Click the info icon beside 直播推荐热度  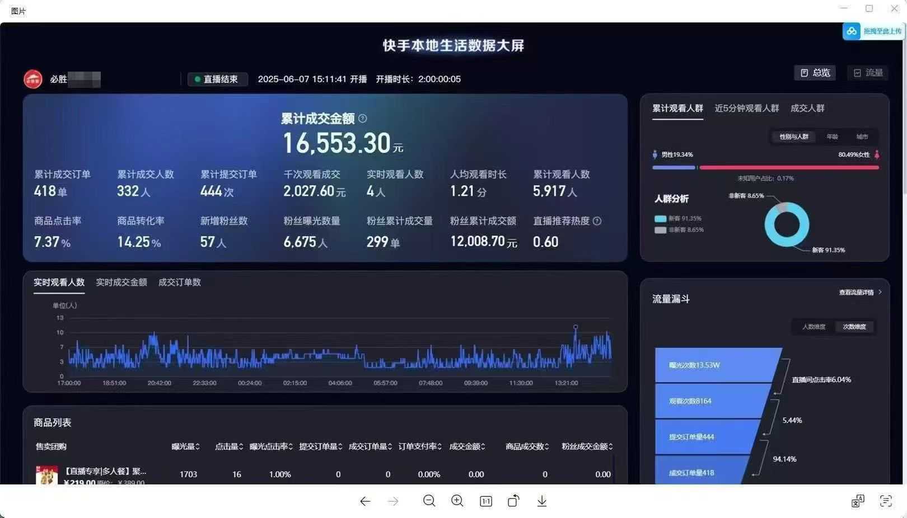coord(597,221)
